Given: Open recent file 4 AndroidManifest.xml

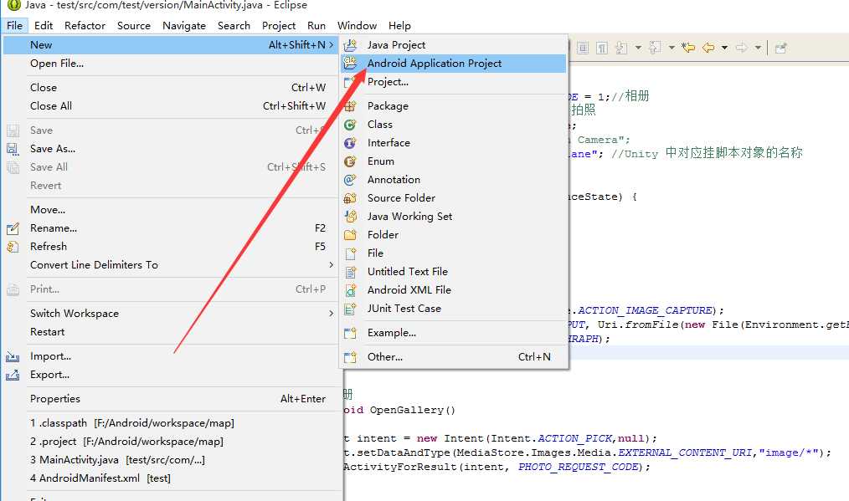Looking at the screenshot, I should coord(171,478).
